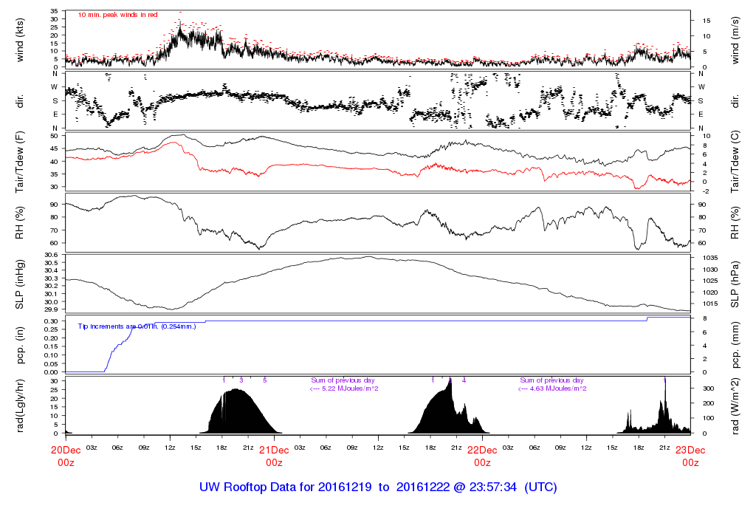
Task: Click the "pcp. (in)" axis label
Action: pyautogui.click(x=20, y=346)
